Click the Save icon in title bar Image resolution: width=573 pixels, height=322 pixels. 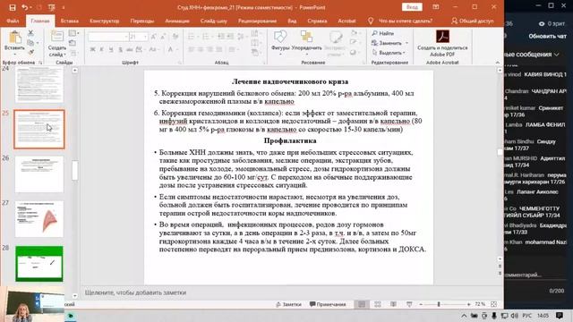coord(12,7)
